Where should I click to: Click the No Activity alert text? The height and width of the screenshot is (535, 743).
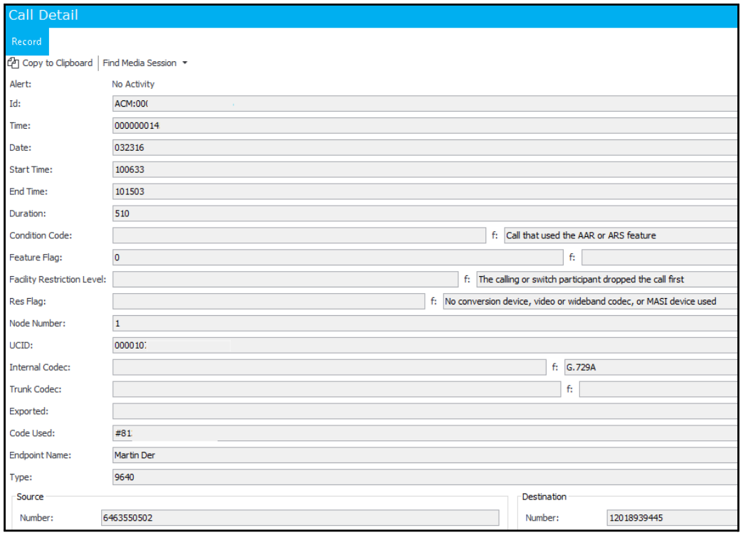[133, 85]
